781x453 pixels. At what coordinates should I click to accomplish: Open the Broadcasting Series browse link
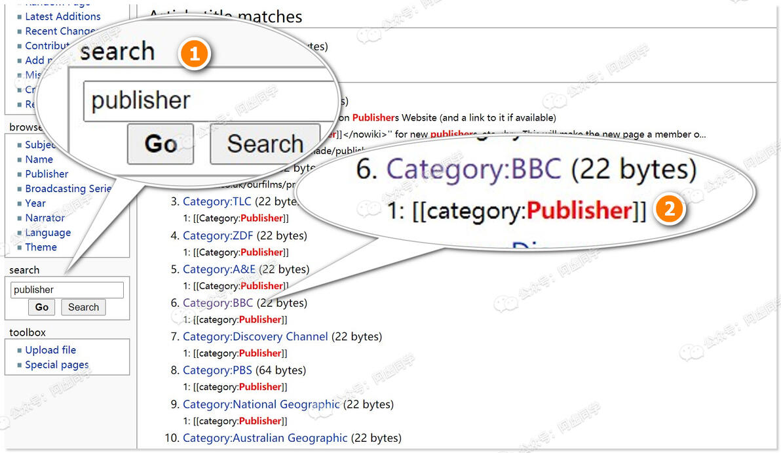point(68,188)
